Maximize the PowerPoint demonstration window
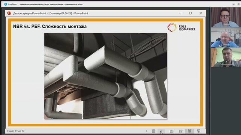 (x=191, y=13)
